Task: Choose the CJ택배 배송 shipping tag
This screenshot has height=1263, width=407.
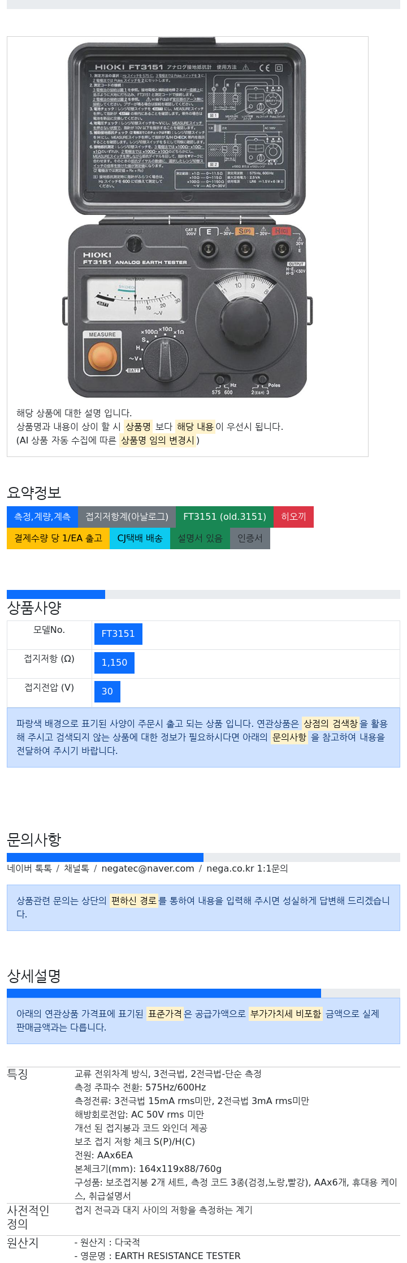Action: [x=140, y=538]
